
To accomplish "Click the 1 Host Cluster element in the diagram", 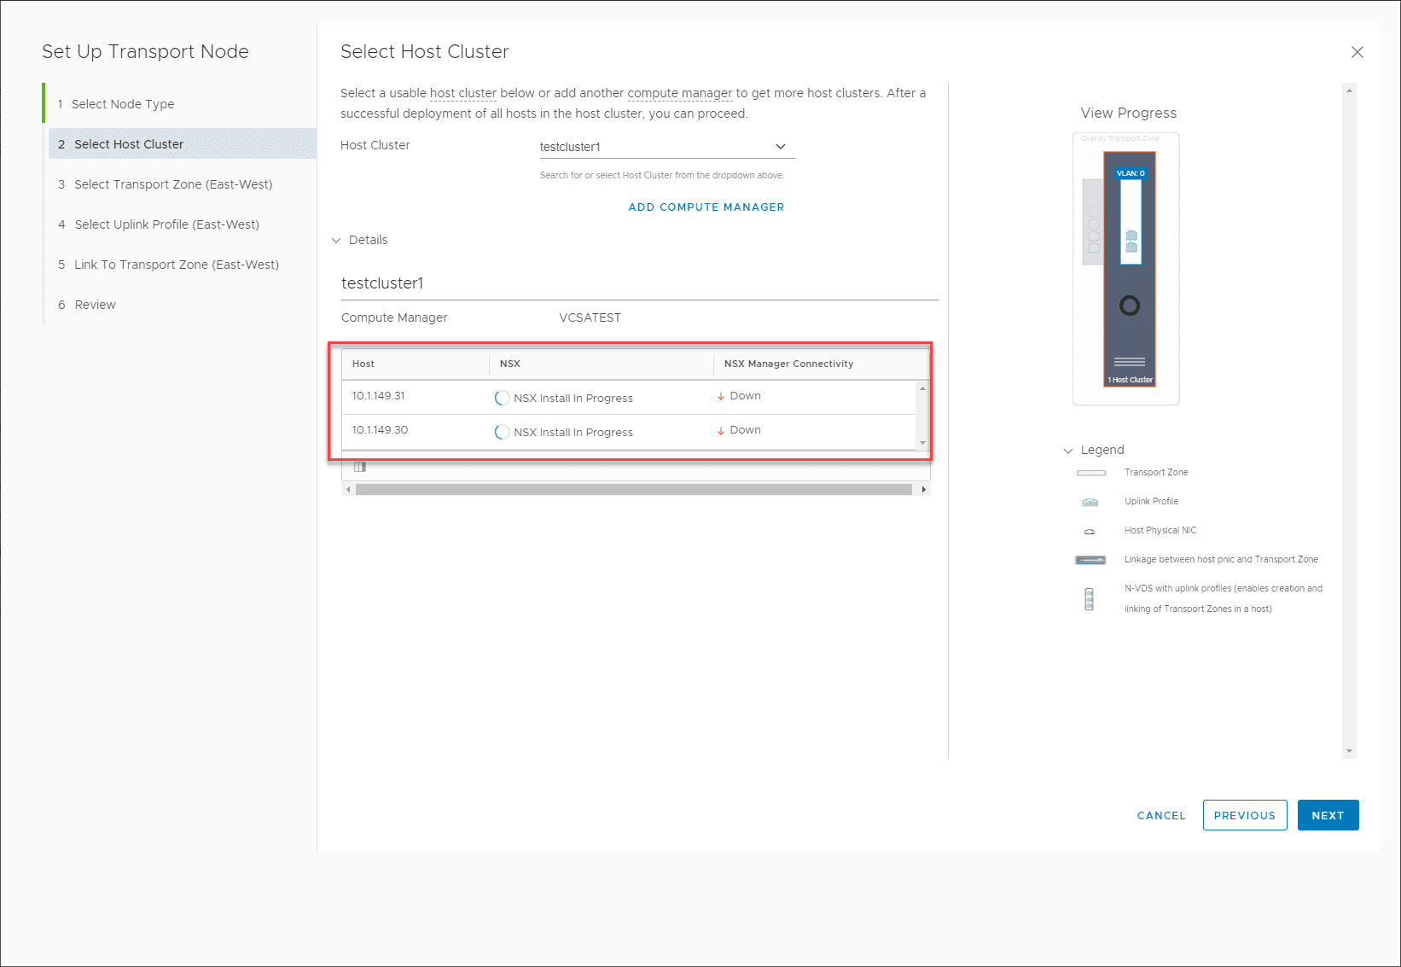I will point(1130,379).
